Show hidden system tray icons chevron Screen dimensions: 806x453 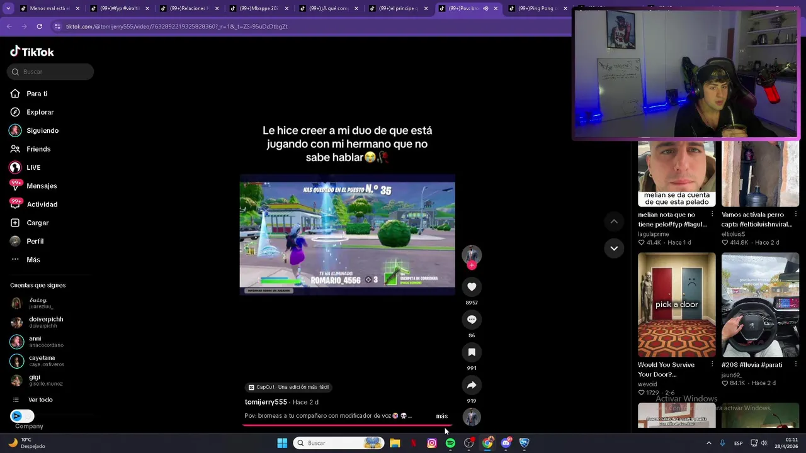tap(708, 443)
